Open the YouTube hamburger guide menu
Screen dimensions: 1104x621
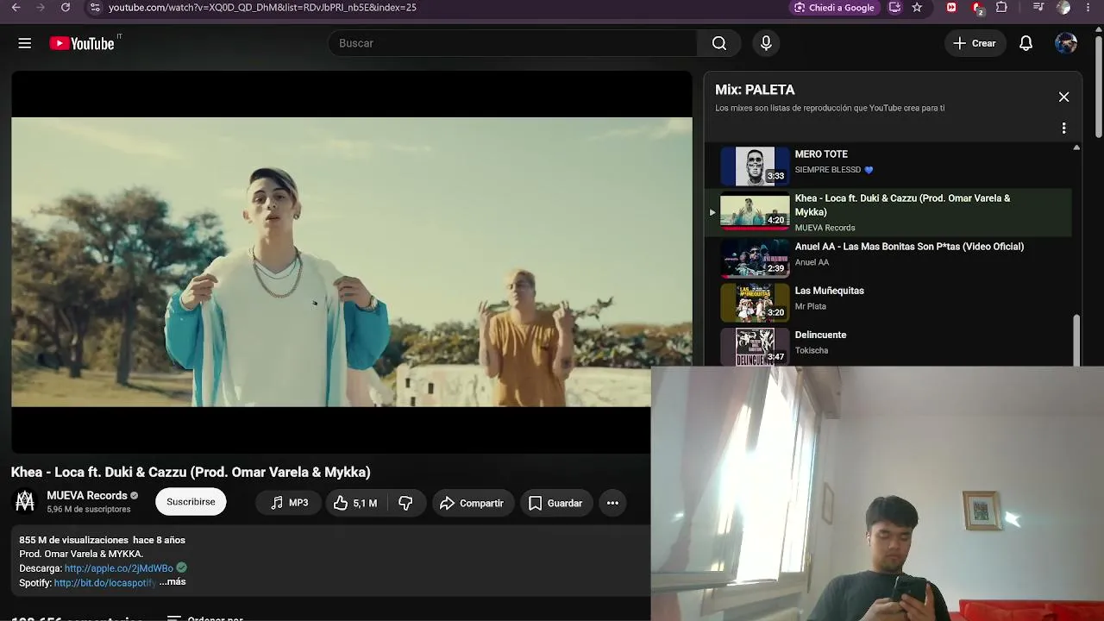pyautogui.click(x=25, y=43)
